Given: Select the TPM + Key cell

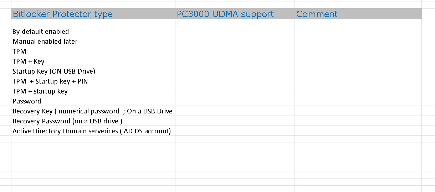Looking at the screenshot, I should [x=93, y=61].
